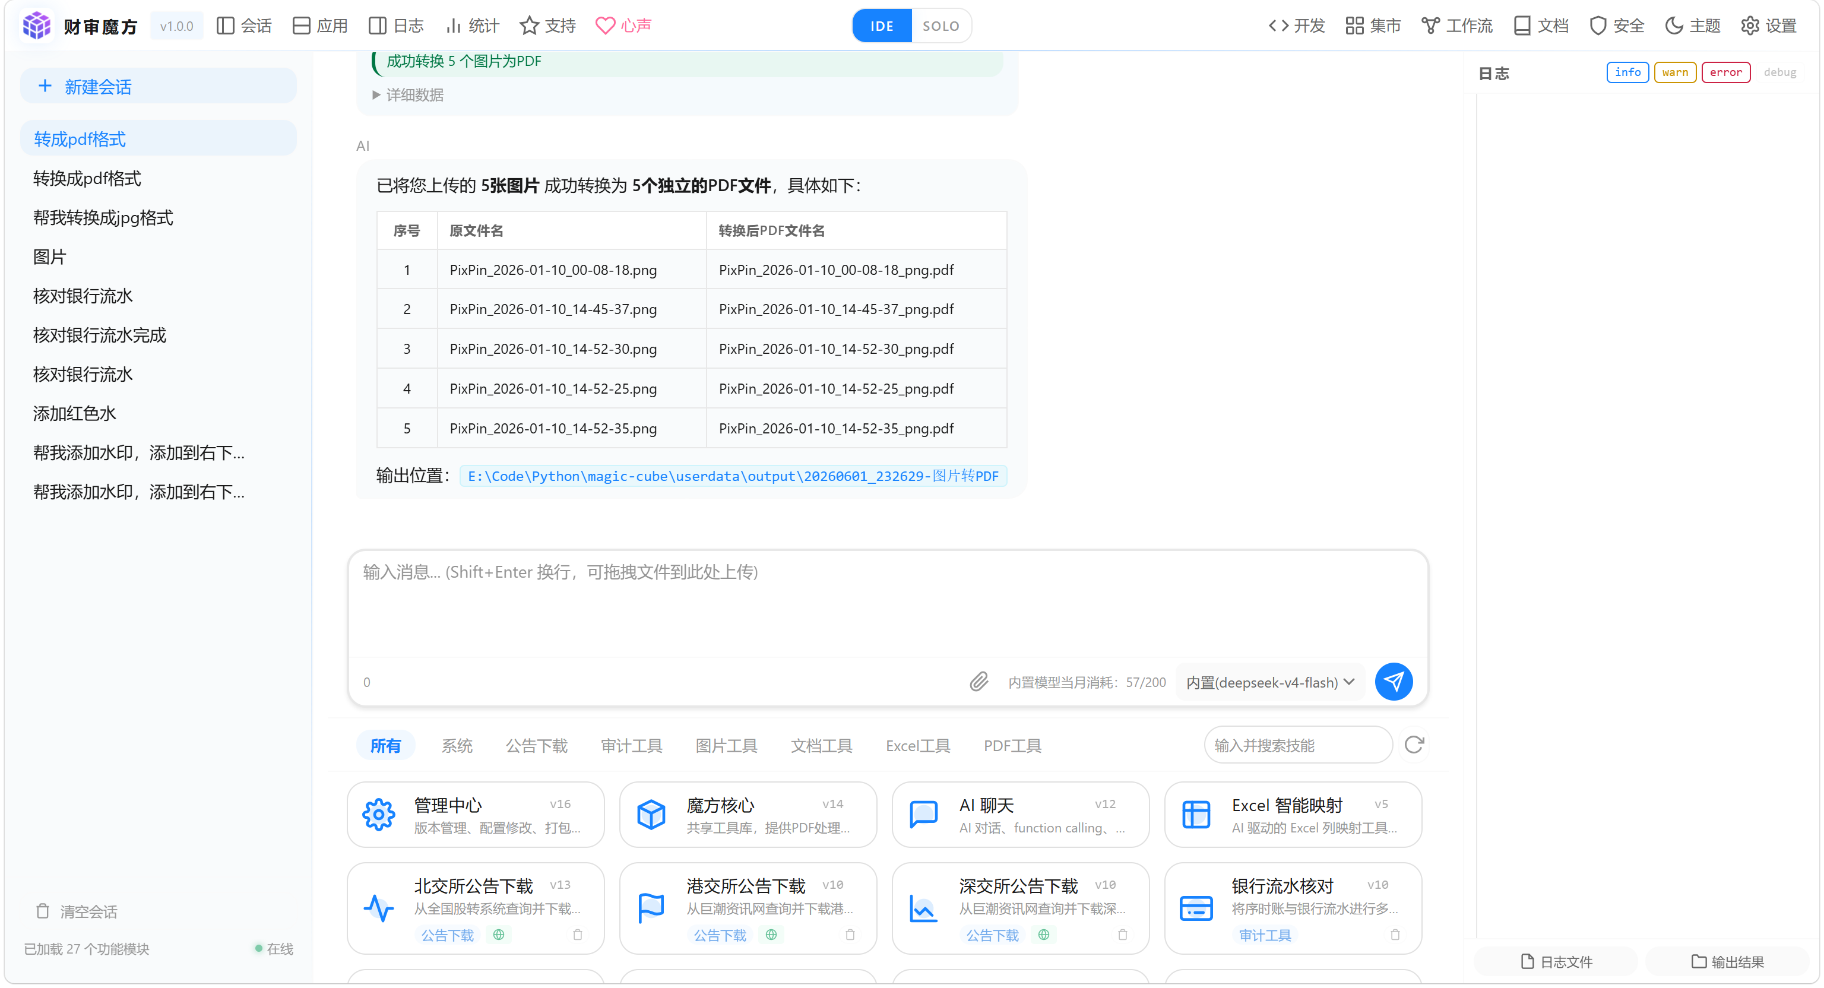
Task: Select the 公告下载 skills tab
Action: (x=536, y=745)
